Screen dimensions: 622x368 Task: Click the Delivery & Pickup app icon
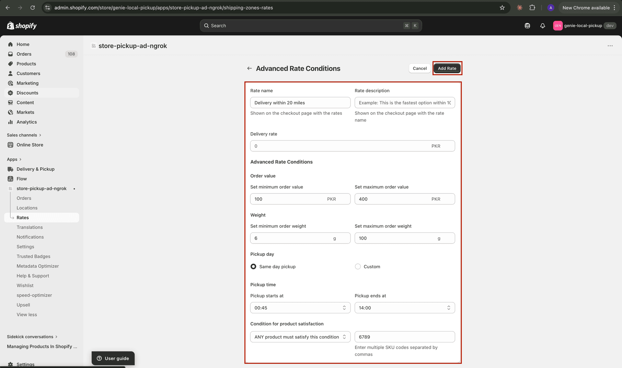coord(10,169)
